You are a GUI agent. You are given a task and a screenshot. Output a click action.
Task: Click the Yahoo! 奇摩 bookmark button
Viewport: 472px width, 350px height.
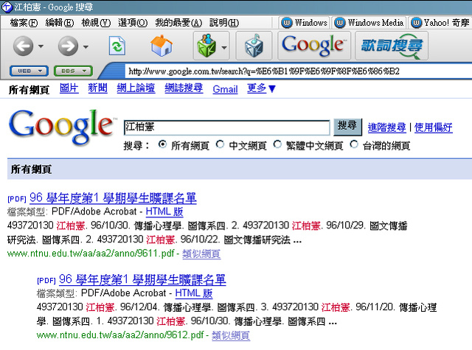coord(440,23)
